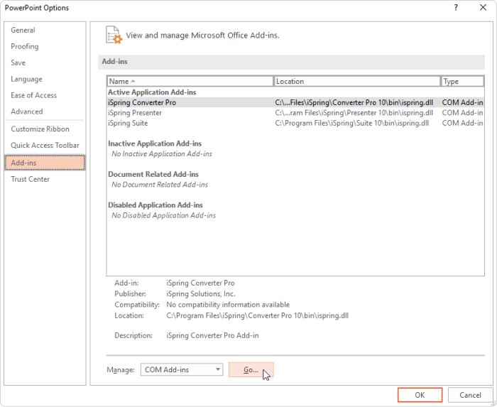The width and height of the screenshot is (497, 407).
Task: Close the PowerPoint Options dialog
Action: [483, 8]
